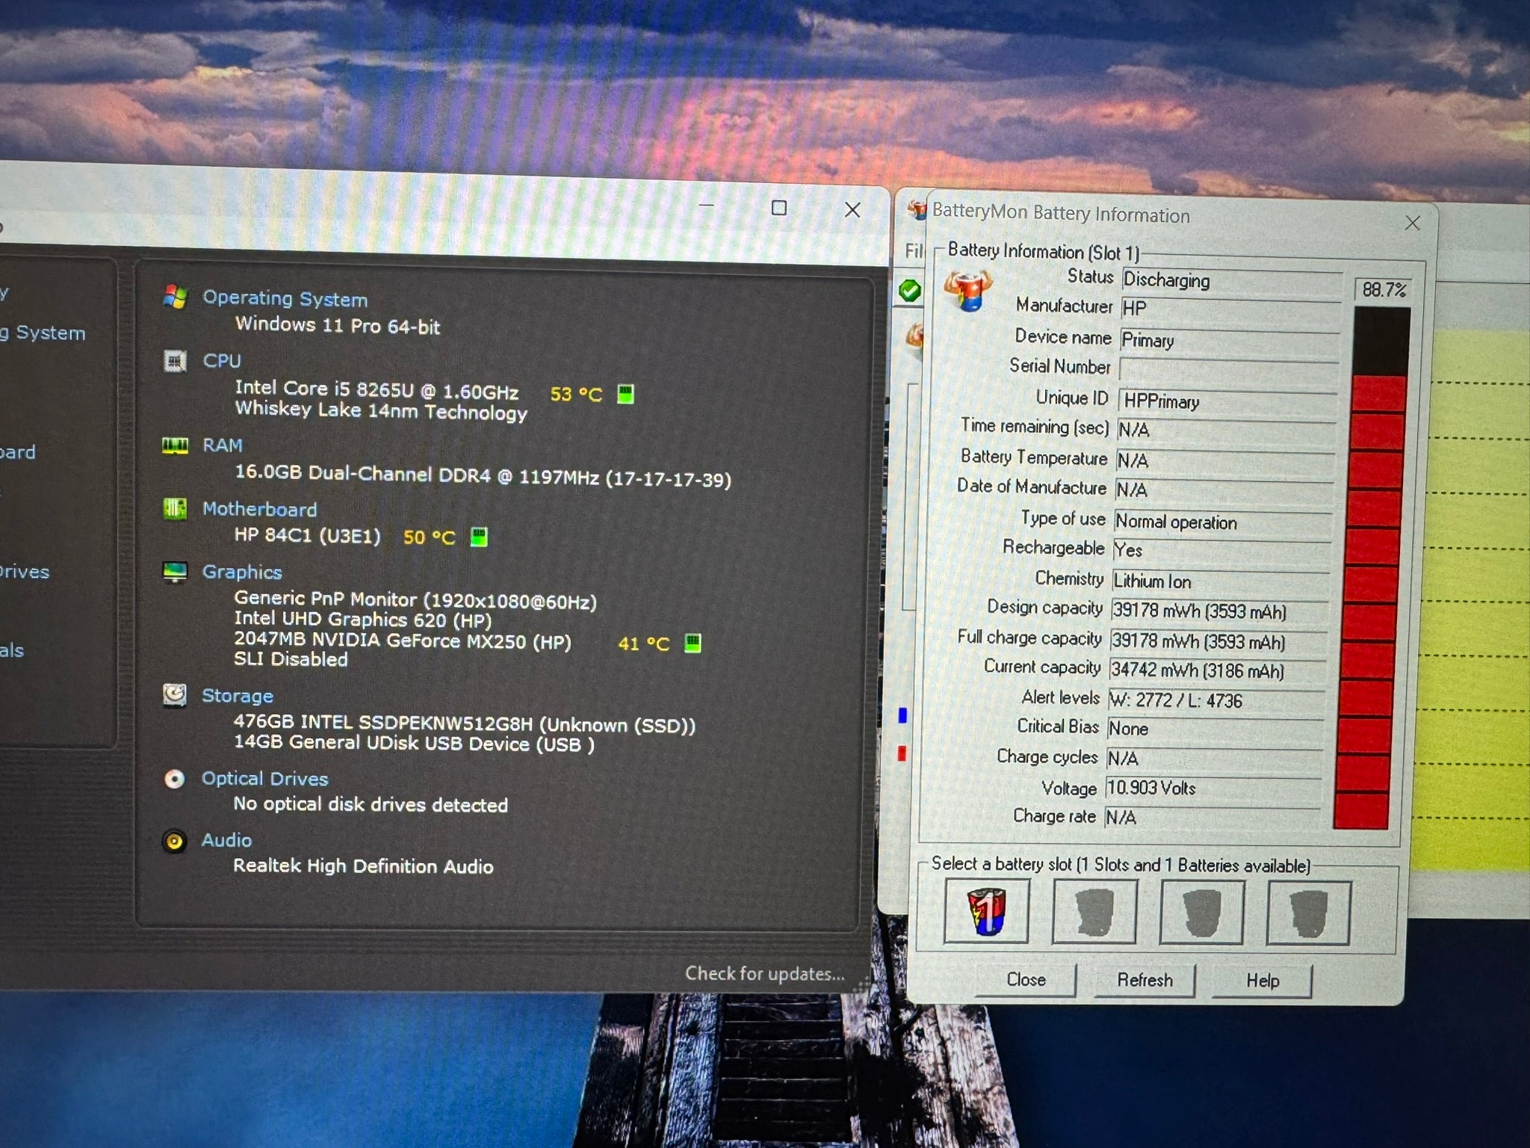Open the Optical Drives section heading

click(265, 779)
